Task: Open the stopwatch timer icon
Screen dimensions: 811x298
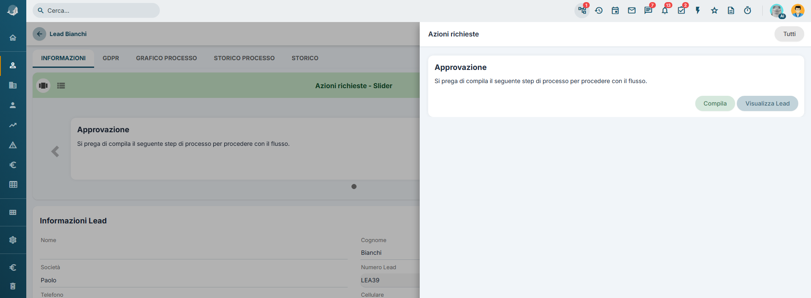Action: point(747,11)
